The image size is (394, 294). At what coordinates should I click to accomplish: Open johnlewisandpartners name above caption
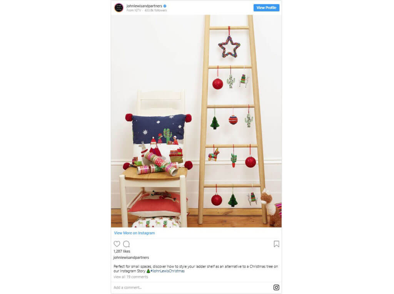(x=131, y=258)
